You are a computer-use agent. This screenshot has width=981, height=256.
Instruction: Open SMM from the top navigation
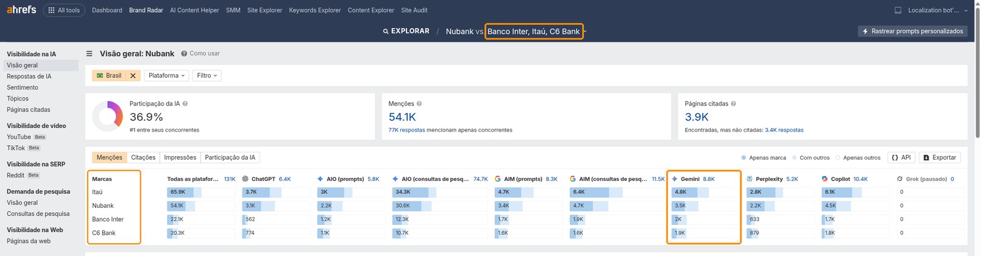[233, 10]
